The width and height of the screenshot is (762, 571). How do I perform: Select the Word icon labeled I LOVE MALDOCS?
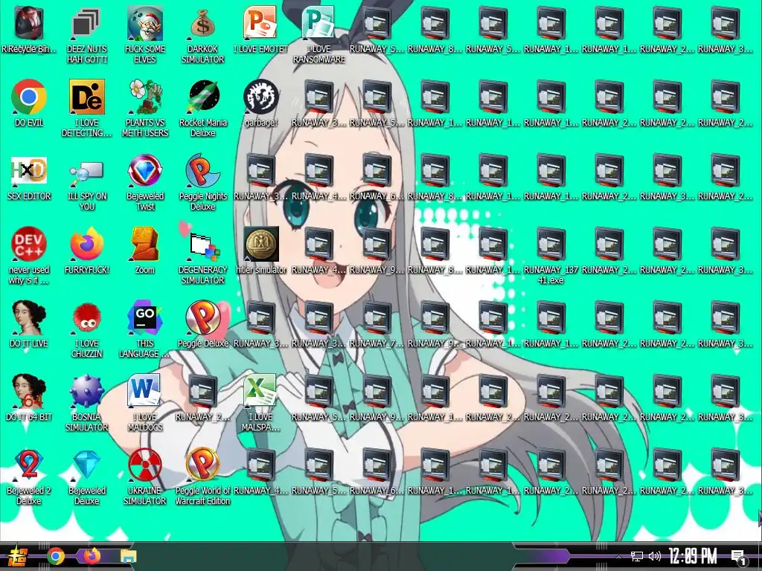[x=145, y=391]
